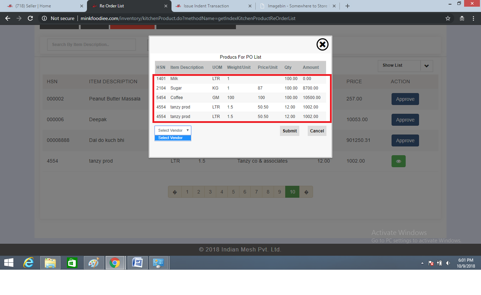
Task: Approve the Deepak item
Action: [x=405, y=120]
